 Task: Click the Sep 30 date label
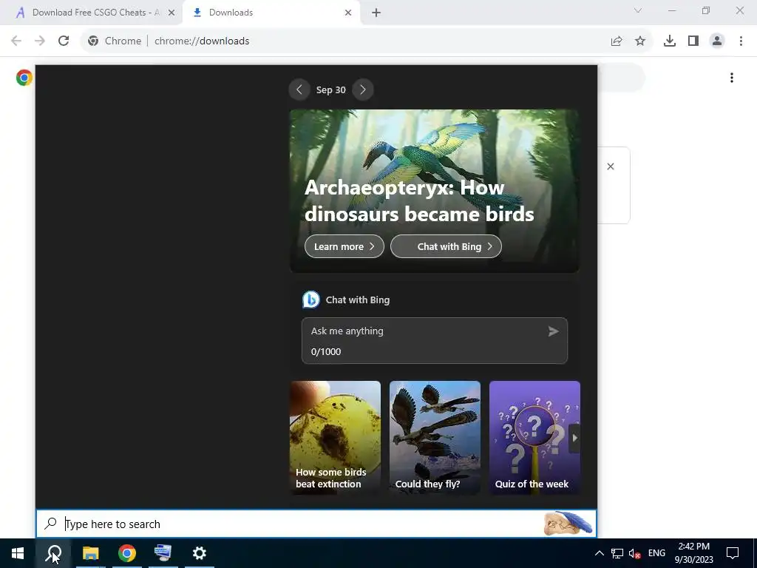tap(330, 89)
